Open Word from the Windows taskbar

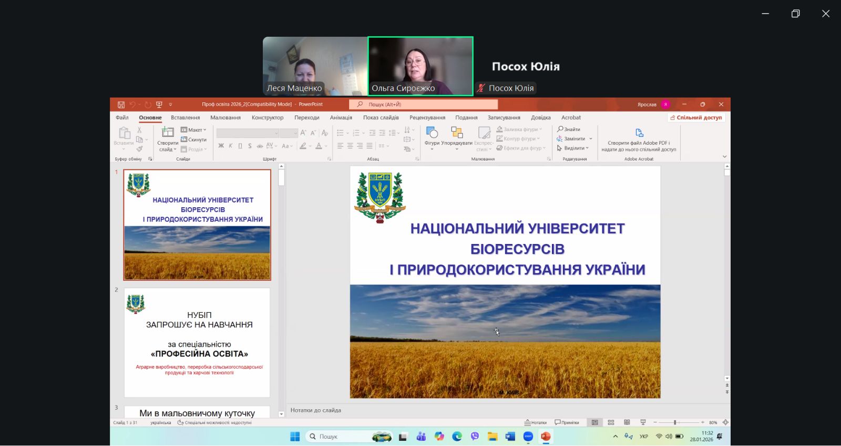point(510,437)
